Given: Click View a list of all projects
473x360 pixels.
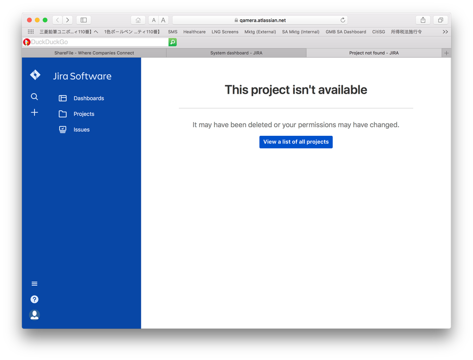Looking at the screenshot, I should tap(296, 142).
